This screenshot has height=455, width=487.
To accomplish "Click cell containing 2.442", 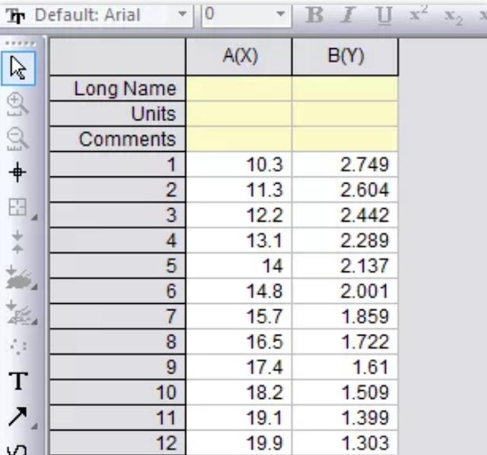I will click(345, 215).
